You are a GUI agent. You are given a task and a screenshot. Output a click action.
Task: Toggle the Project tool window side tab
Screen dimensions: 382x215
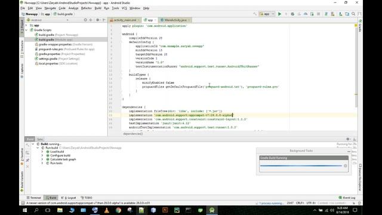pyautogui.click(x=22, y=27)
